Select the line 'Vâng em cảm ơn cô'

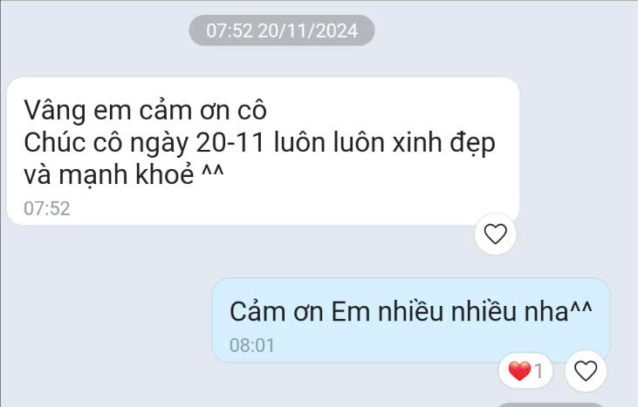[x=145, y=110]
